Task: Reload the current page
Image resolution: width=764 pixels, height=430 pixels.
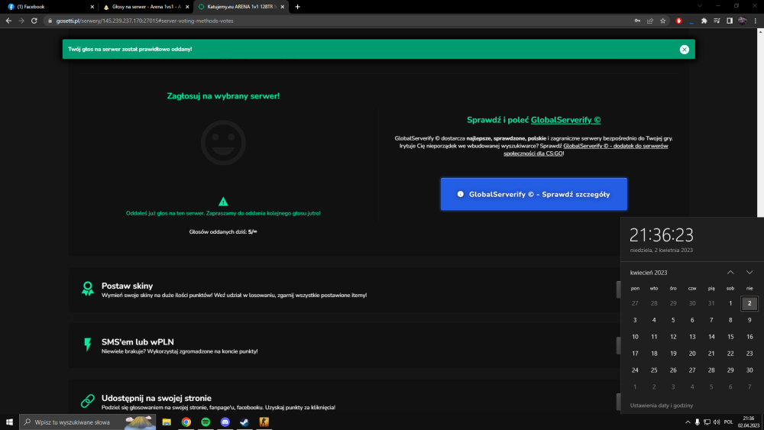Action: pyautogui.click(x=34, y=21)
